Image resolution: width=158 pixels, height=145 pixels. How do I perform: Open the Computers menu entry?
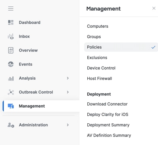[x=98, y=26]
